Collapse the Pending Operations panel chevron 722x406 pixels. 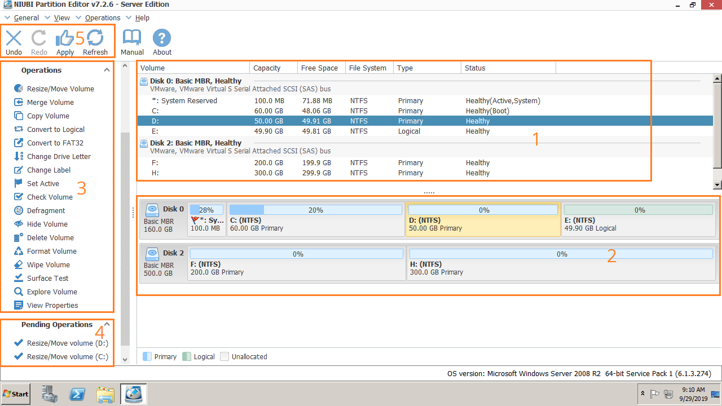107,324
